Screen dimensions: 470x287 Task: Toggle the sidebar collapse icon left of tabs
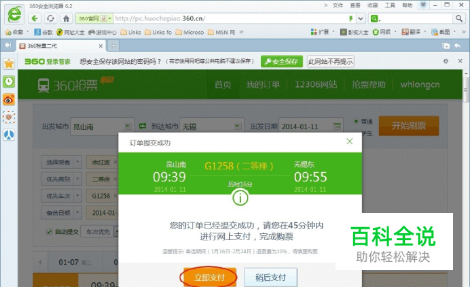coord(7,46)
